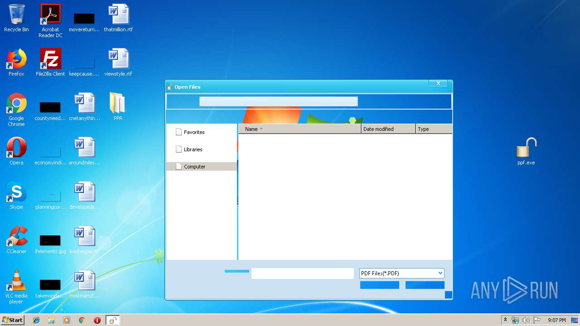Select the aroundmiles document icon
This screenshot has width=580, height=326.
point(84,151)
